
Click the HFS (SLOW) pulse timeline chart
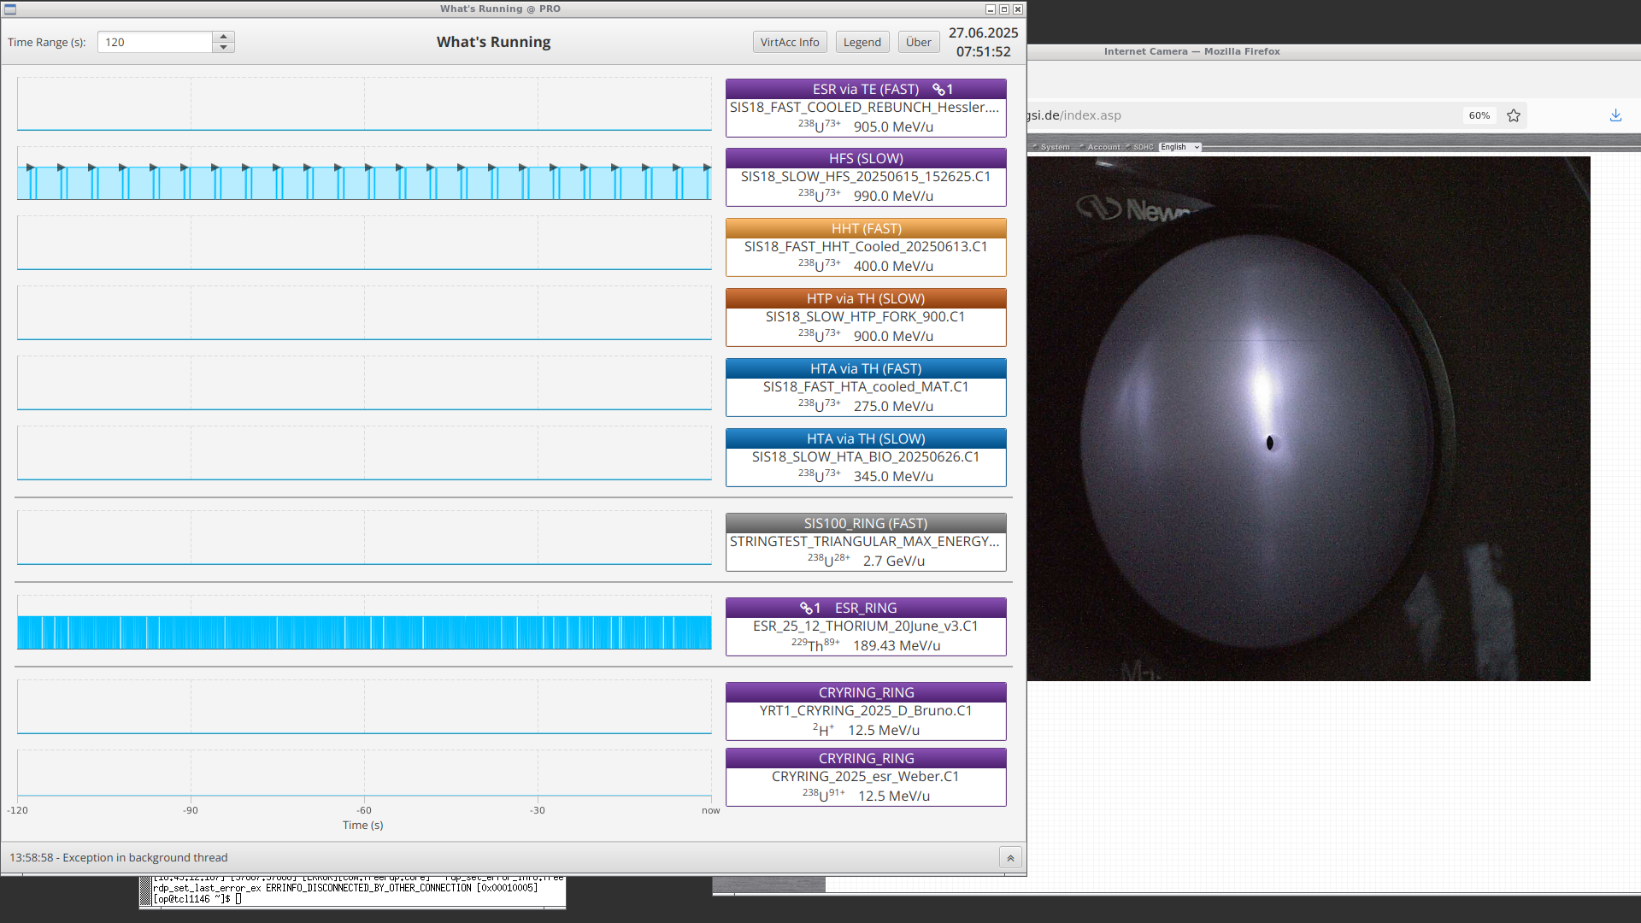(364, 174)
